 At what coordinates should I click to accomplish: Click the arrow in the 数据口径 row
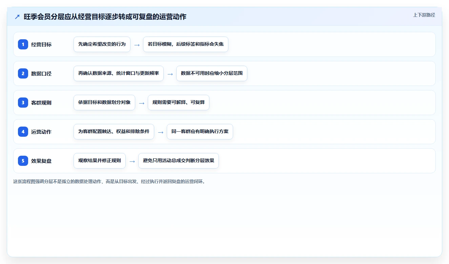tap(170, 74)
